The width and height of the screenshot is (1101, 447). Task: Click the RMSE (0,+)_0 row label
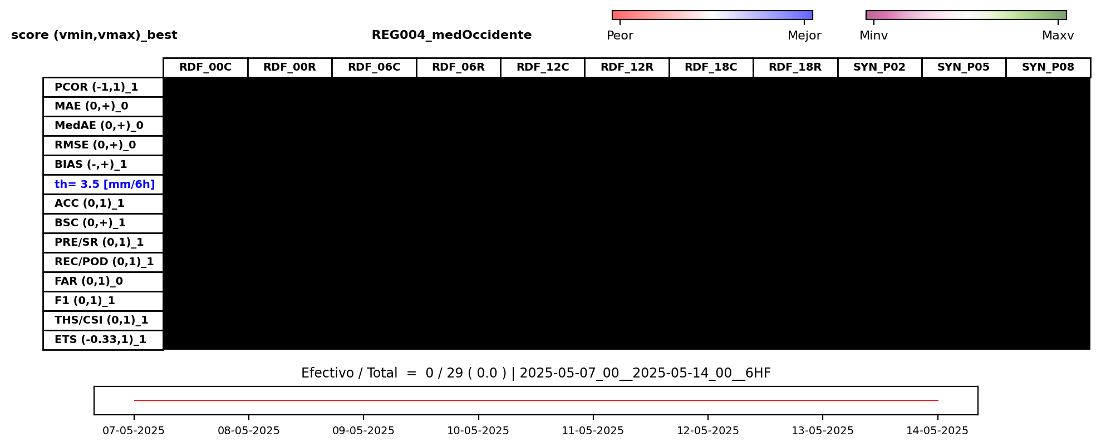(x=103, y=146)
